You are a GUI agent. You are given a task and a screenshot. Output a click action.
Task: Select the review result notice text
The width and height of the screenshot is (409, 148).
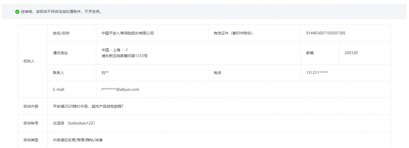[61, 12]
